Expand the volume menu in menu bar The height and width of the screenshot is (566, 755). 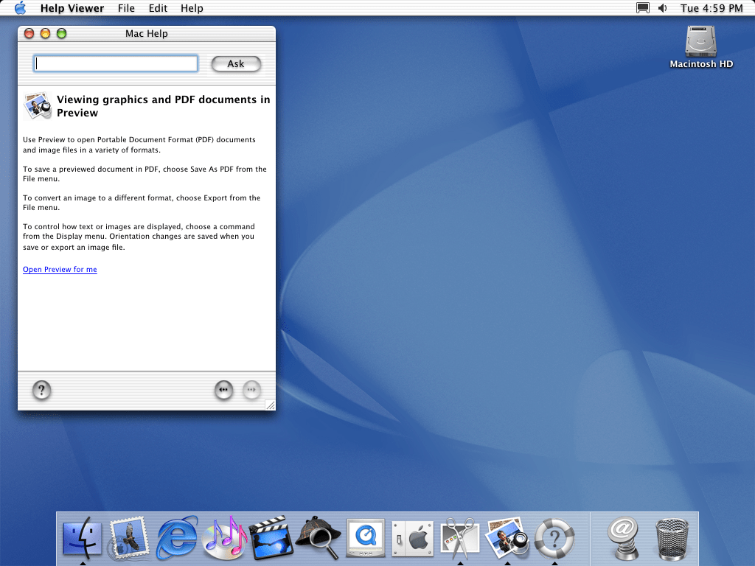click(663, 8)
